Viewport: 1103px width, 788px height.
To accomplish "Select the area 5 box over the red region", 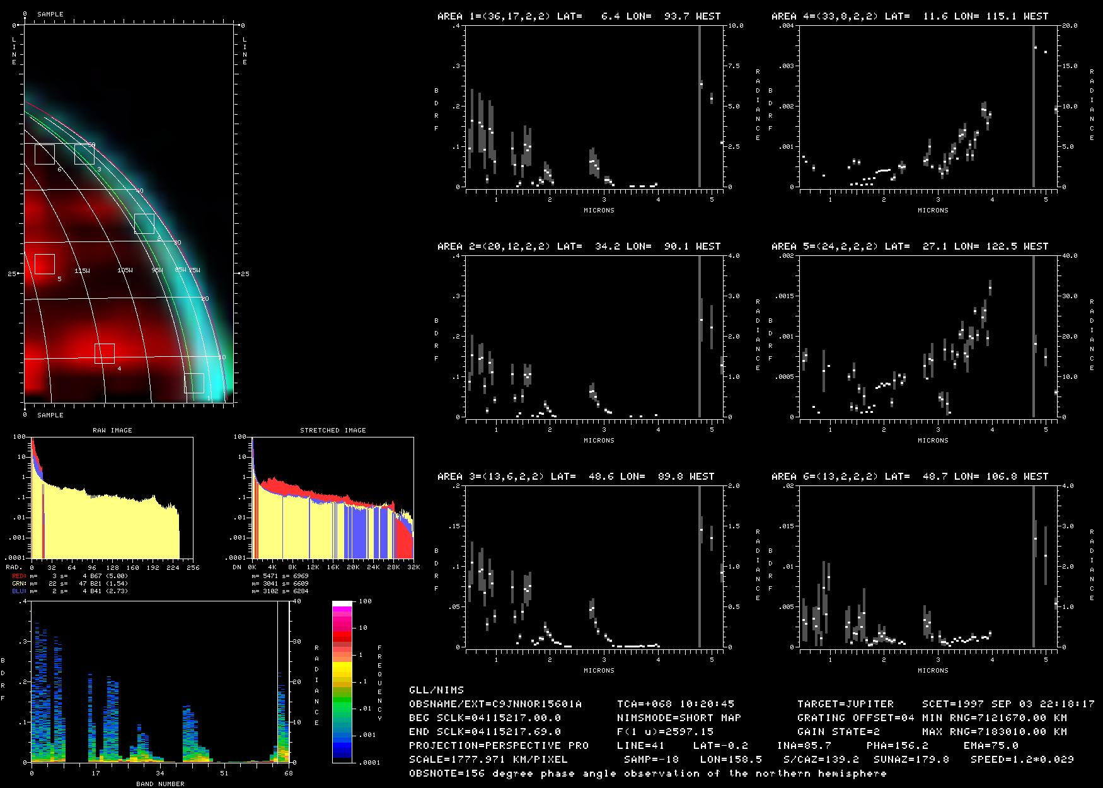I will pyautogui.click(x=45, y=264).
